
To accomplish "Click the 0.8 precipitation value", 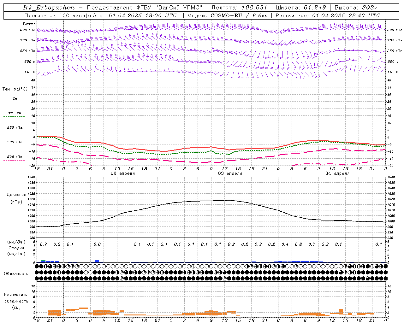I will (298, 244).
